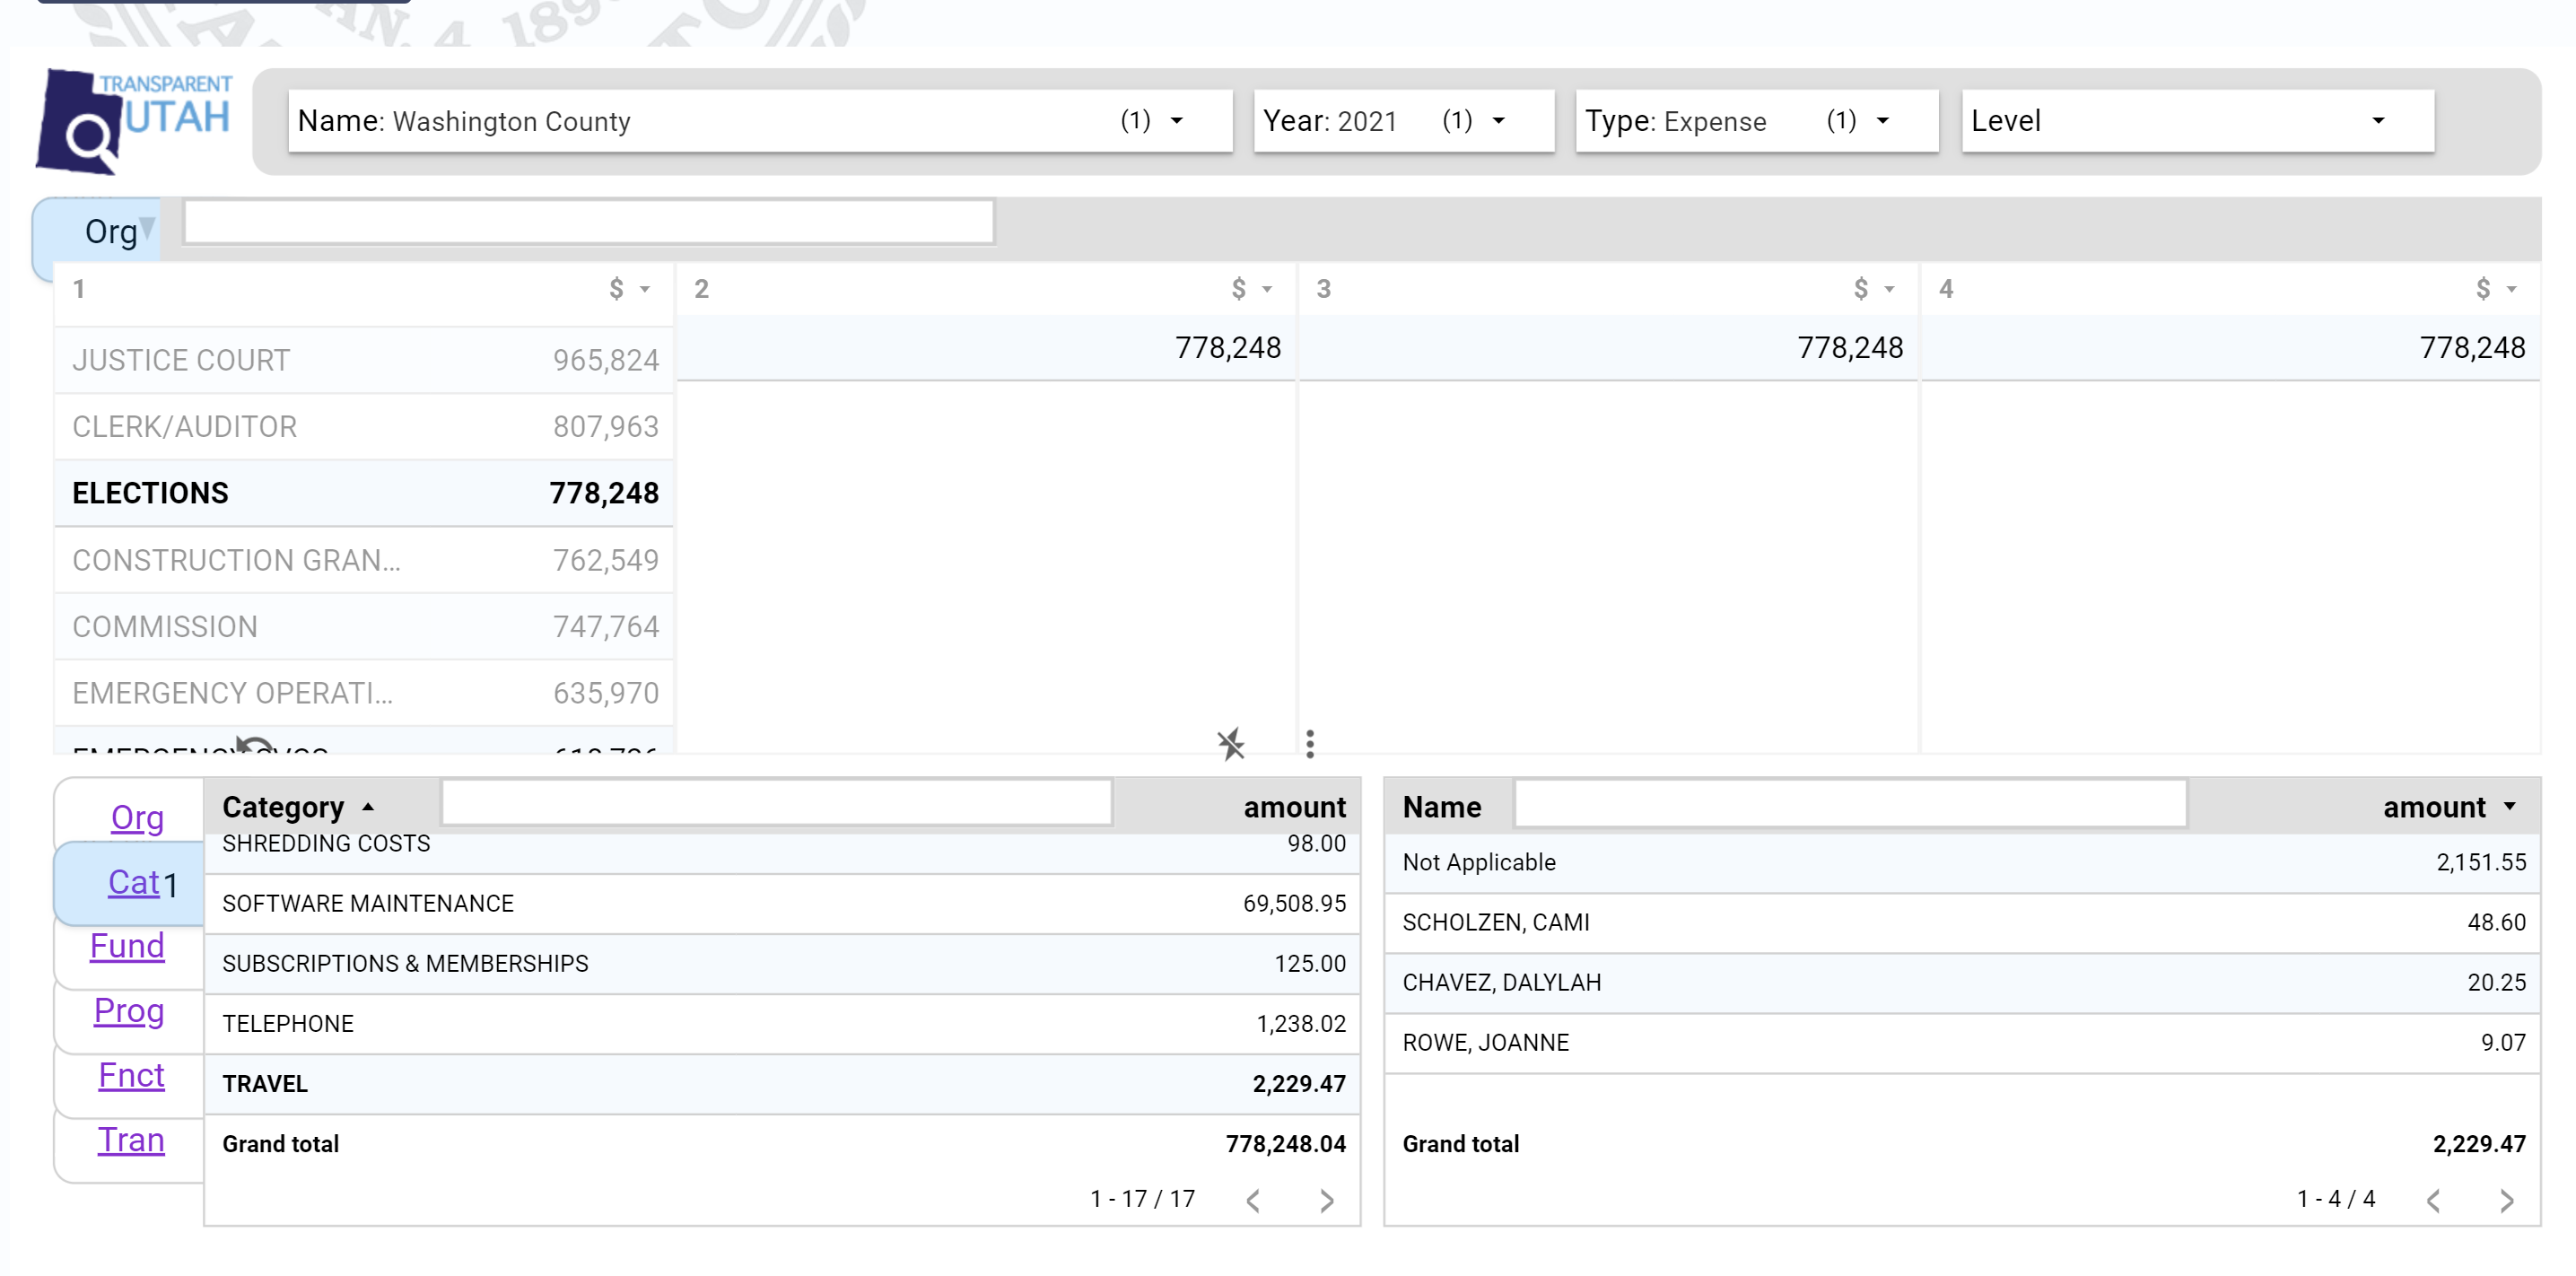Toggle sort arrow on Category column header

point(368,807)
